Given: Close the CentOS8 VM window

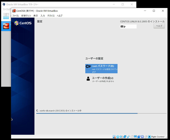Looking at the screenshot, I should coord(163,11).
